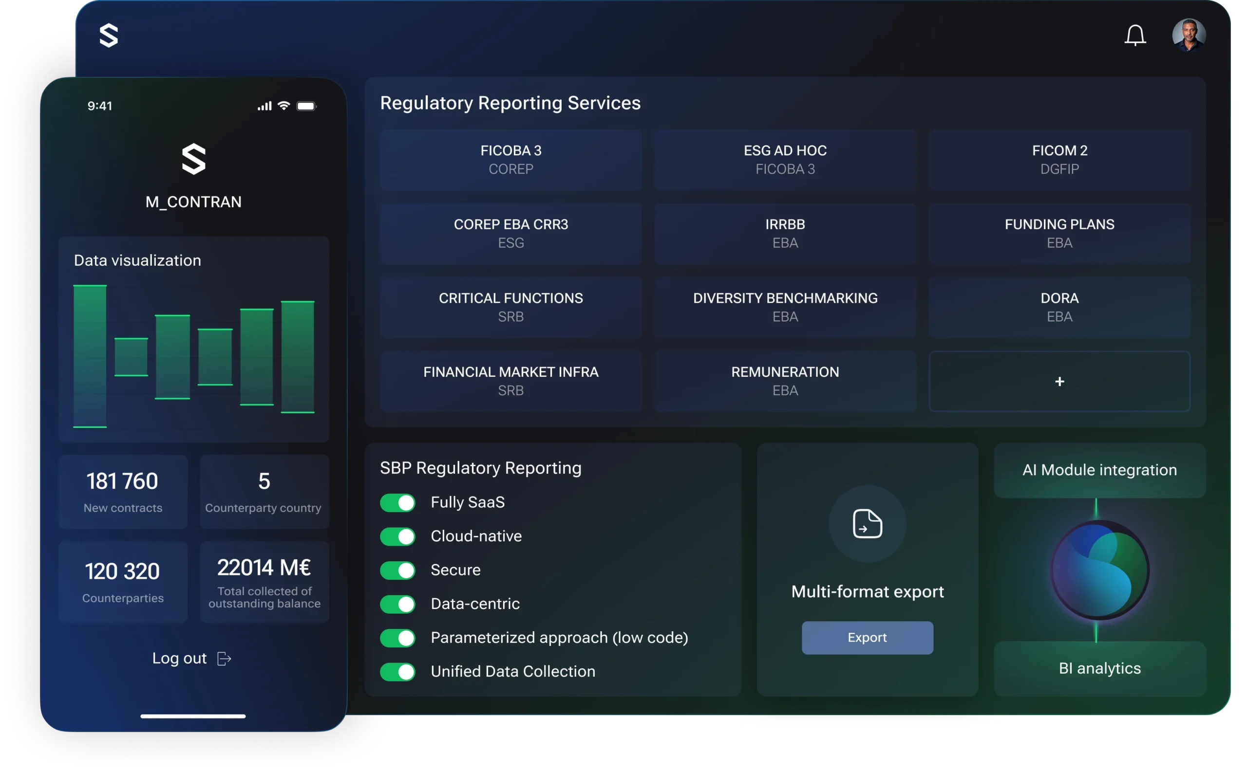
Task: Click the S logo above M_CONTRAN
Action: [x=193, y=159]
